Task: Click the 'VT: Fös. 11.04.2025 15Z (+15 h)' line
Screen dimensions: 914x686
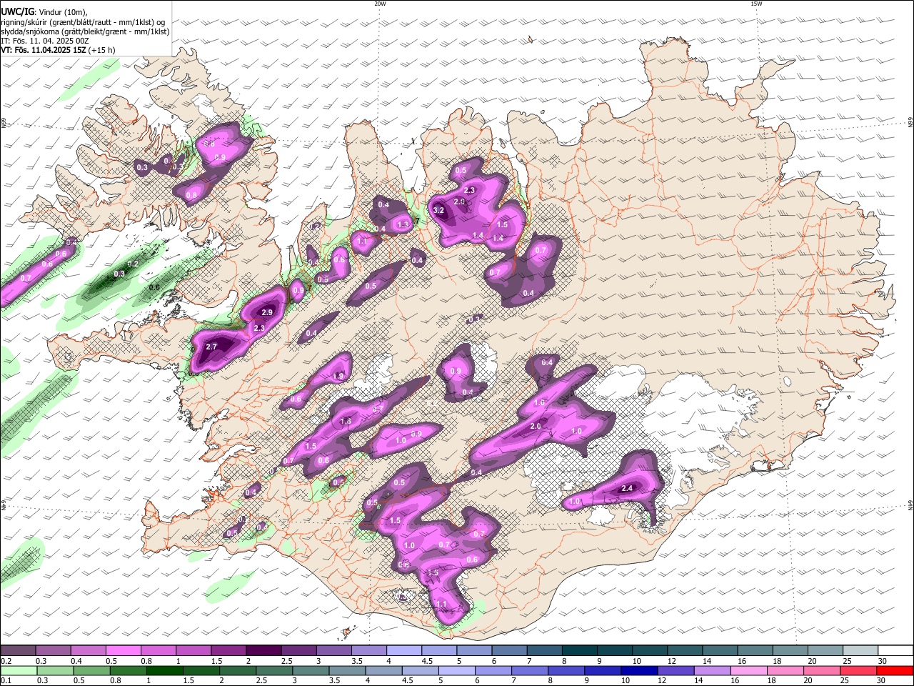Action: [58, 50]
